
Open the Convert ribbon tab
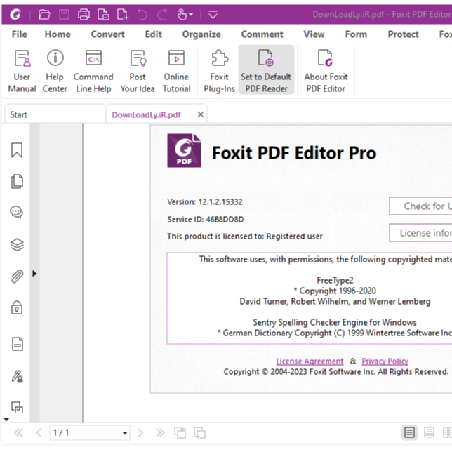108,34
